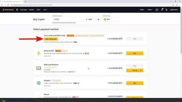This screenshot has width=182, height=102.
Task: Click the Binance P2P diamond icon
Action: tap(39, 53)
